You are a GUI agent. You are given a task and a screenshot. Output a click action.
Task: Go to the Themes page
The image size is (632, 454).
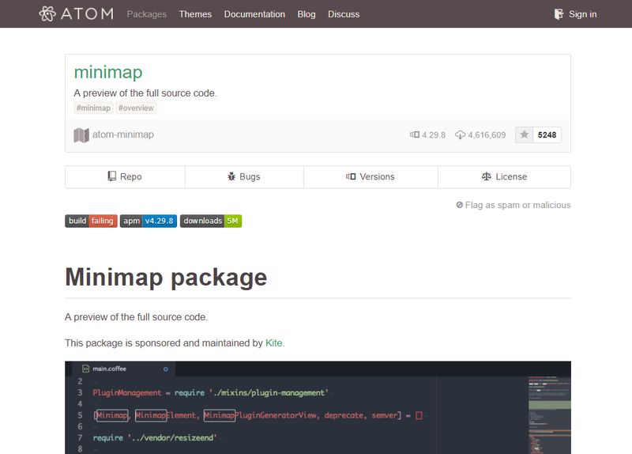195,14
